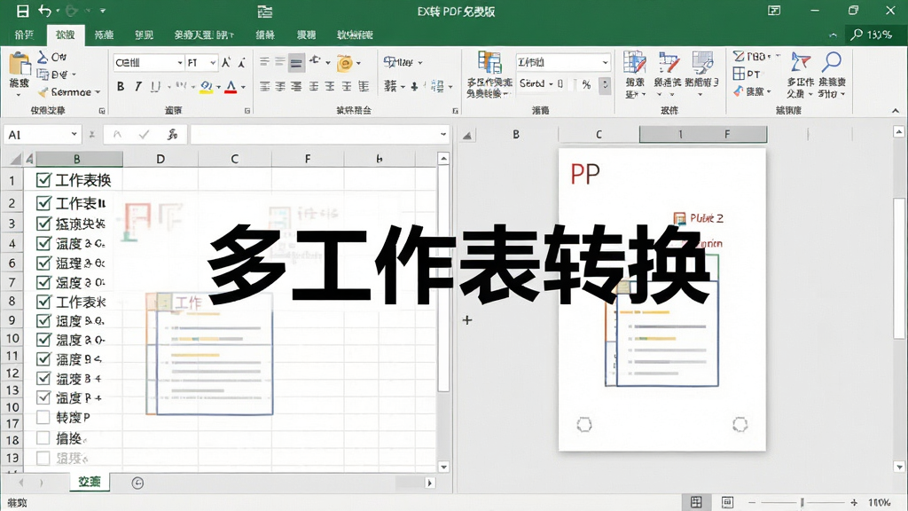Viewport: 908px width, 511px height.
Task: Open the number format dropdown in the ribbon
Action: coord(605,62)
